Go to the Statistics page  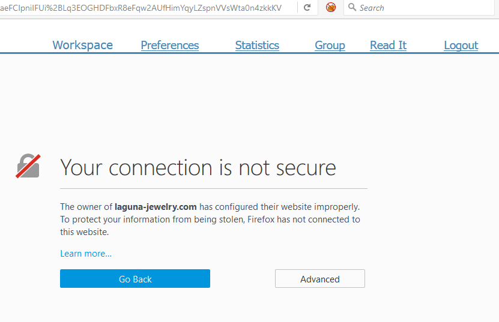[x=257, y=45]
